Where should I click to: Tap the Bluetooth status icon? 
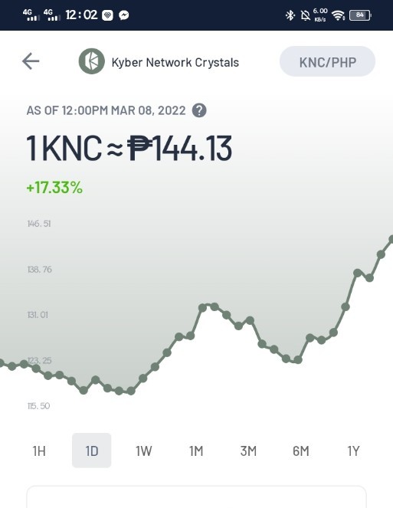tap(290, 15)
